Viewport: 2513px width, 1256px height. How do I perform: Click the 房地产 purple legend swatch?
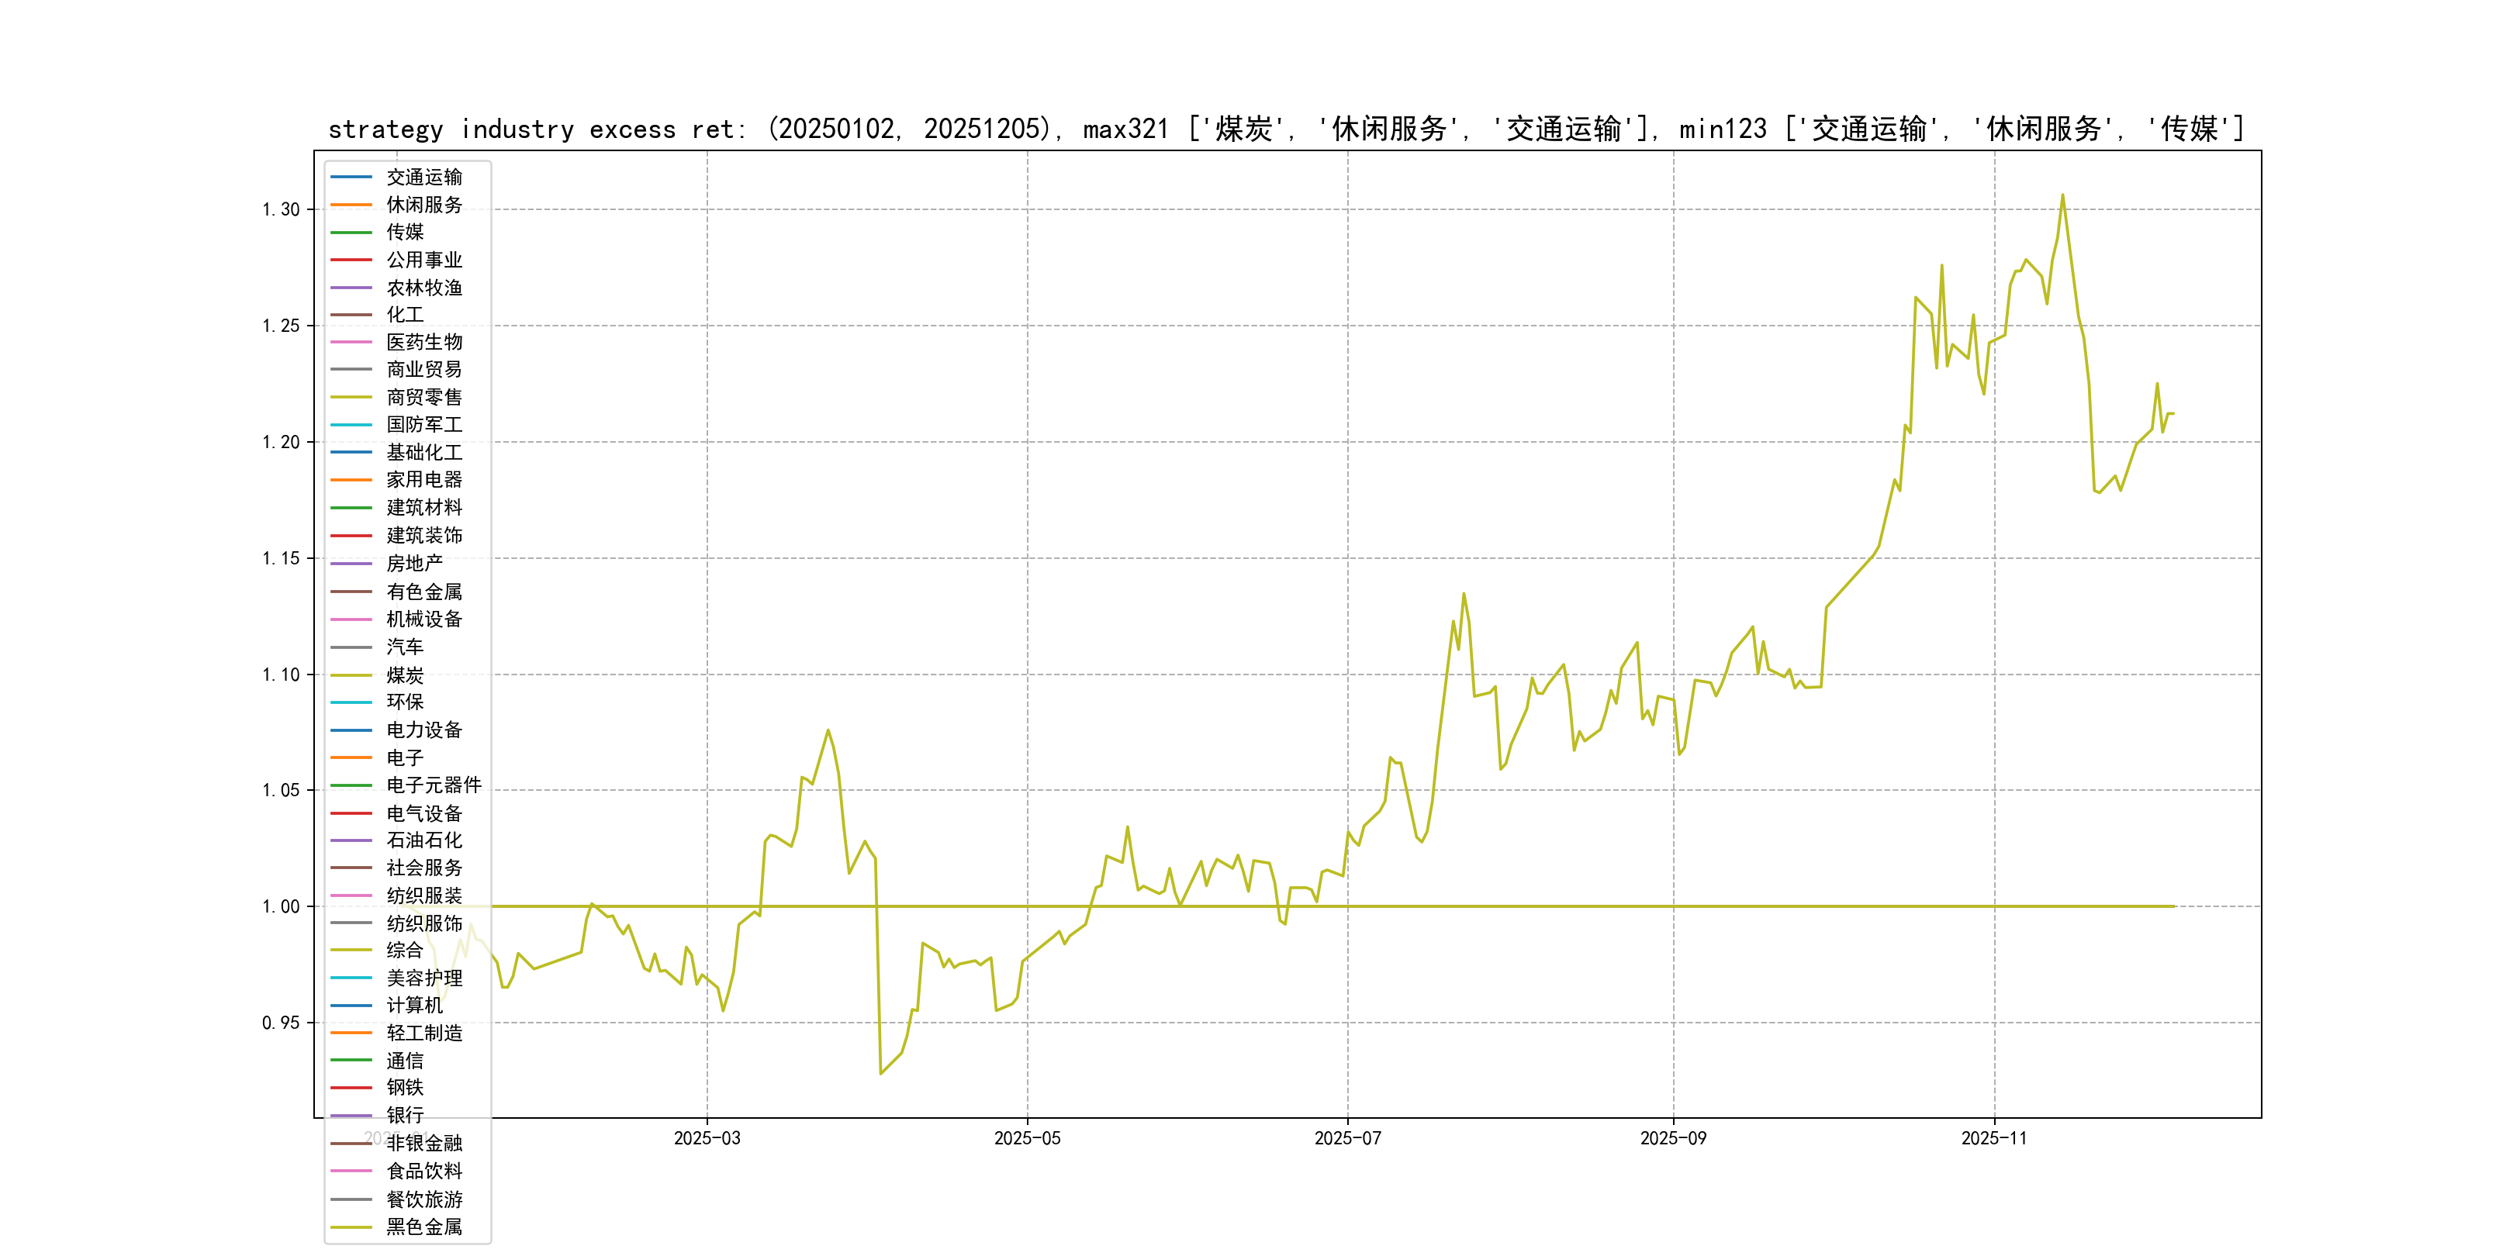coord(351,564)
